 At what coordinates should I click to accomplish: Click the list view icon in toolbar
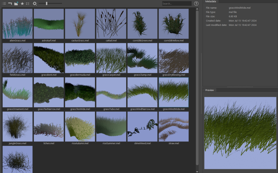tap(4, 4)
